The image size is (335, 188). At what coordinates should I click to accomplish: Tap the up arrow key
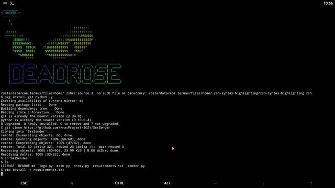[x=311, y=183]
